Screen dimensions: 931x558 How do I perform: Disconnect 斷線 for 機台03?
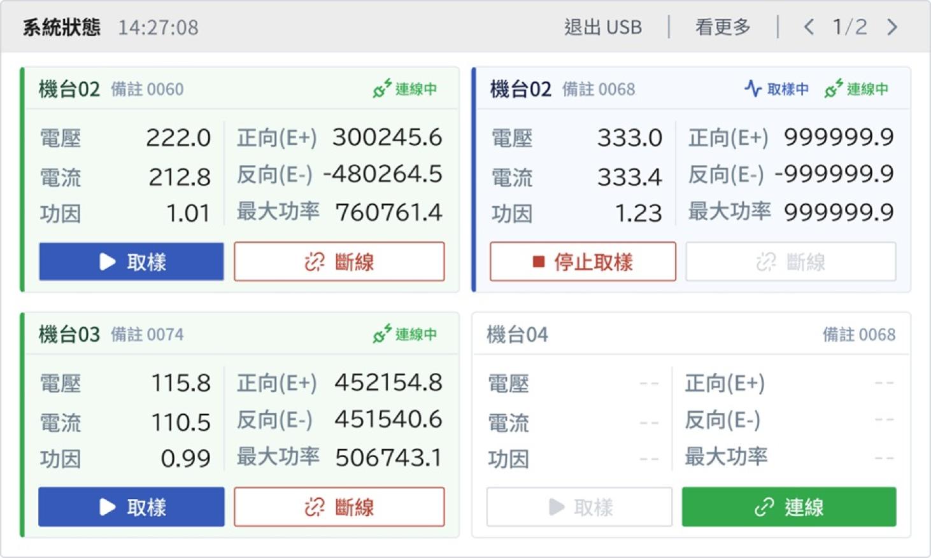click(339, 507)
